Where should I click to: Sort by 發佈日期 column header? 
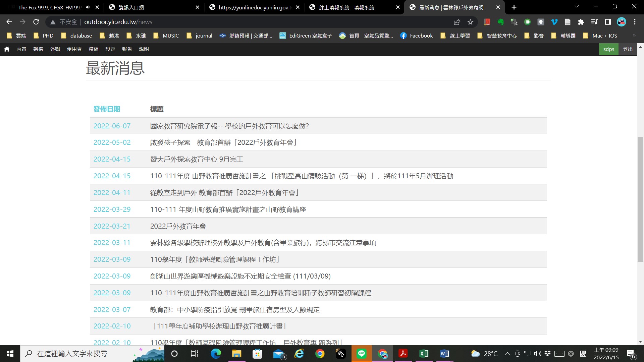107,109
